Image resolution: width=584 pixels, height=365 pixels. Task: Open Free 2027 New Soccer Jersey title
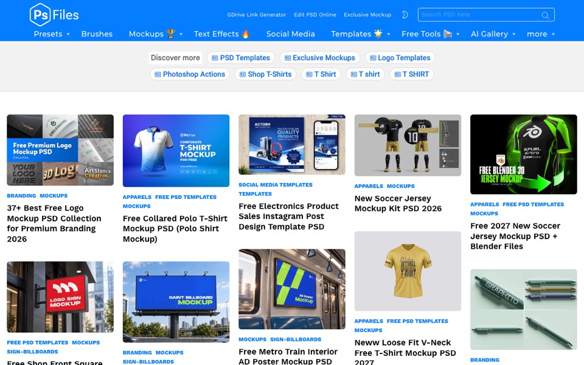point(515,236)
